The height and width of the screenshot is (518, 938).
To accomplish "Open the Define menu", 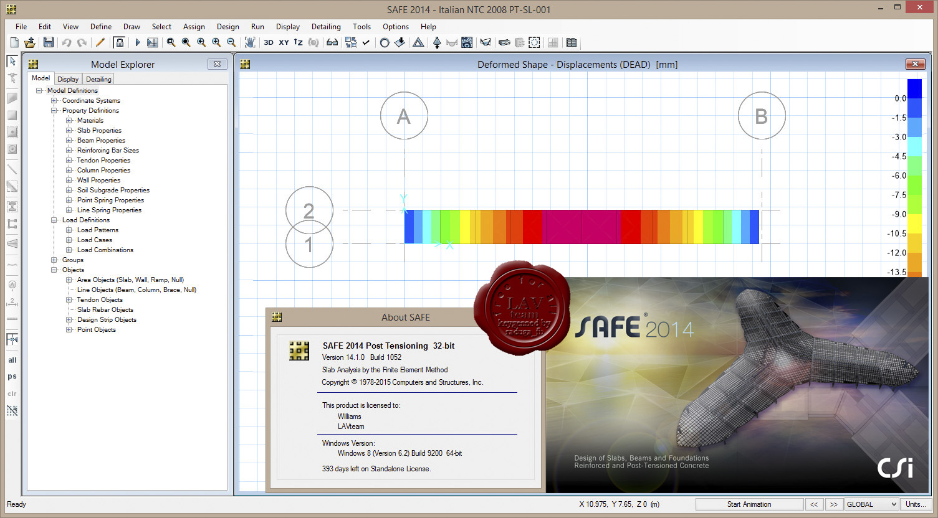I will pos(101,27).
